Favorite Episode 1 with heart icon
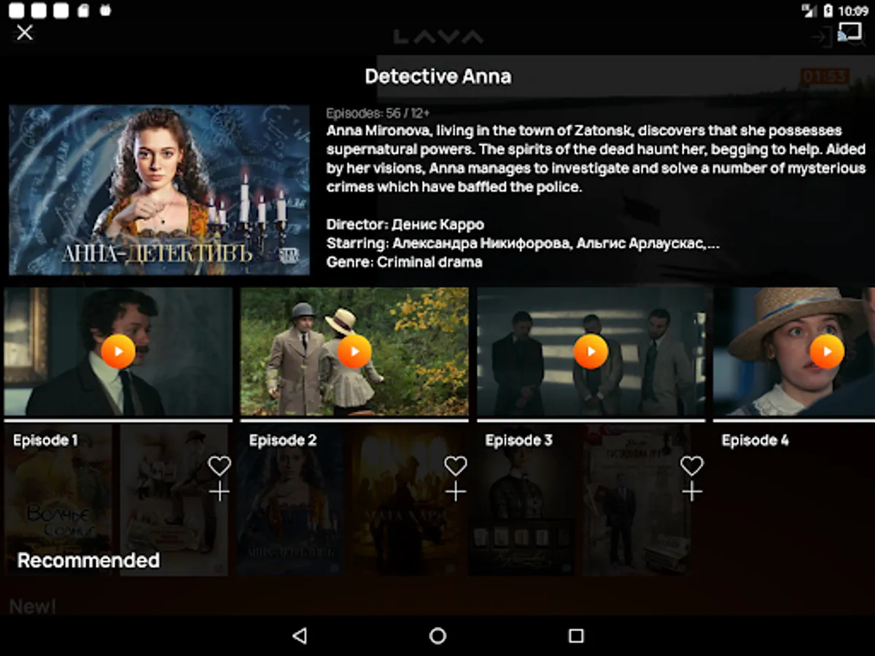The width and height of the screenshot is (875, 656). tap(219, 465)
